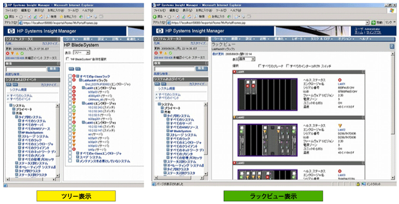Click the 検索 button in left window's search panel

[x=54, y=69]
